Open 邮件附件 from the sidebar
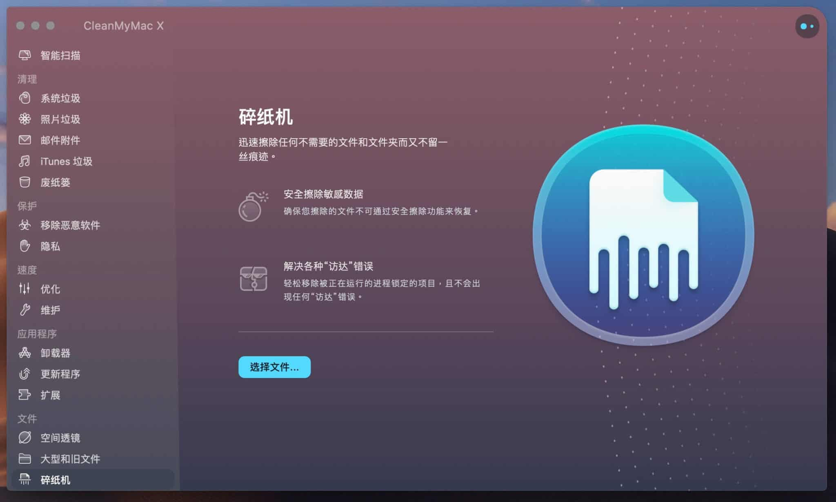Image resolution: width=836 pixels, height=502 pixels. (x=60, y=141)
